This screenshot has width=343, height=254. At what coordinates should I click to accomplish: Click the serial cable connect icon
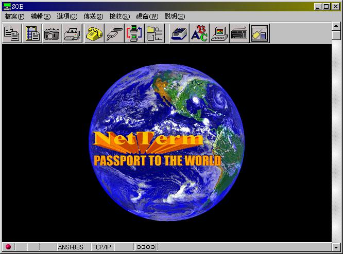point(114,33)
